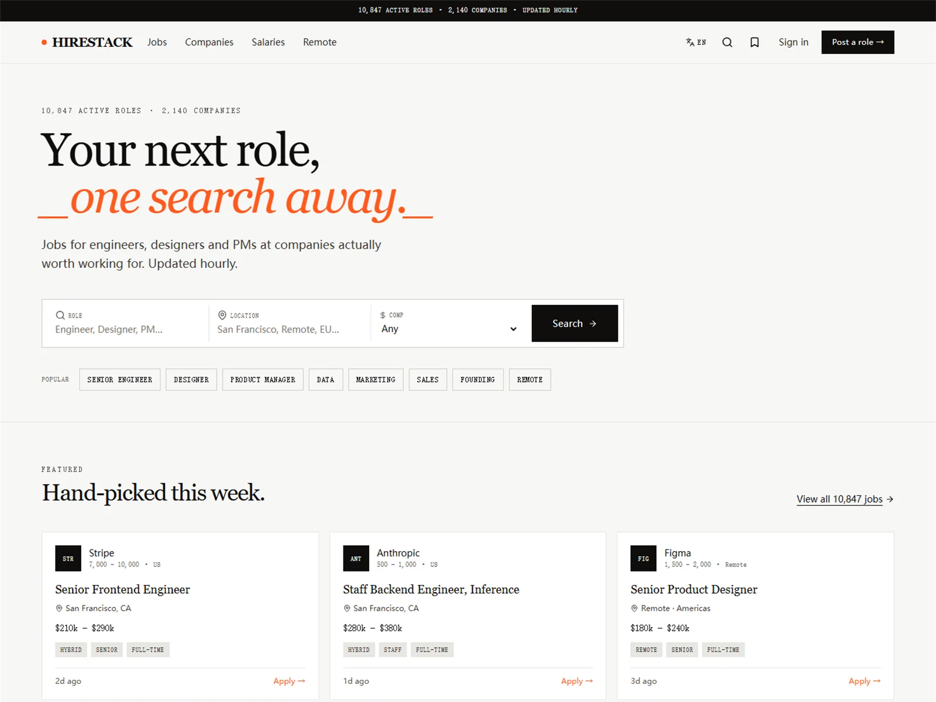The height and width of the screenshot is (702, 936).
Task: Click the Post a role button
Action: [858, 42]
